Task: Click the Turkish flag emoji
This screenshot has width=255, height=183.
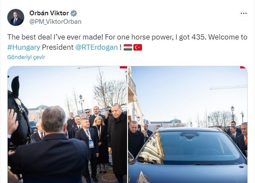Action: coord(138,47)
